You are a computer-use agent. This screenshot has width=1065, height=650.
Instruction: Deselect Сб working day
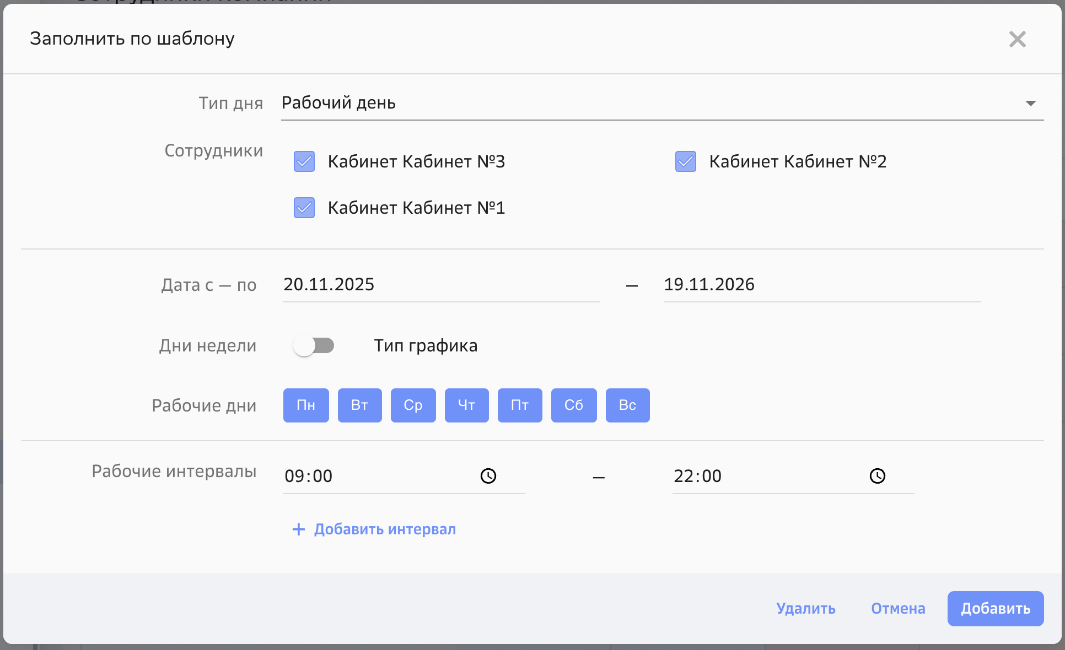(573, 405)
